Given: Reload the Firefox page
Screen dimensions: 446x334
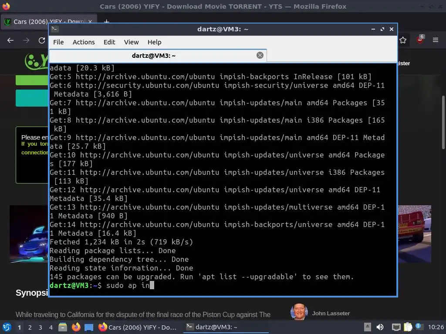Looking at the screenshot, I should pos(42,40).
